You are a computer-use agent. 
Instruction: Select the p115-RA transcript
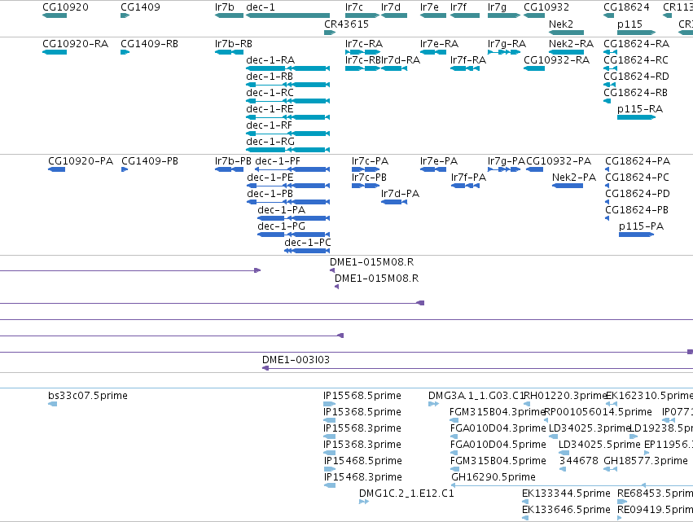click(x=637, y=117)
